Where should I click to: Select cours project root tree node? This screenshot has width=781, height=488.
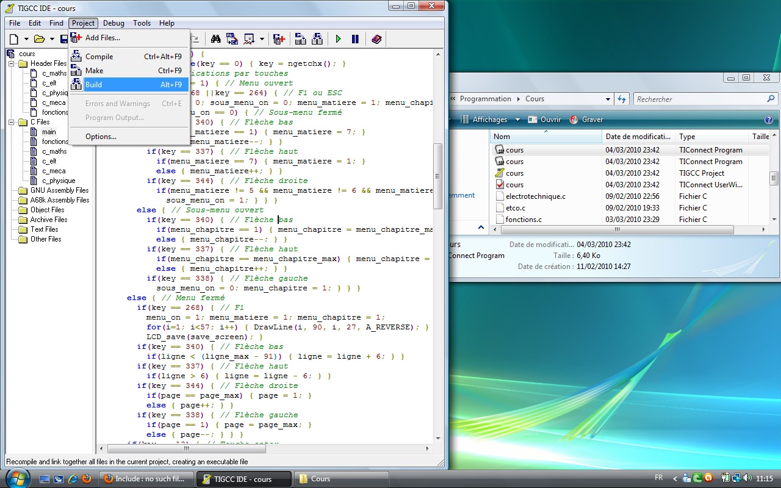[x=27, y=54]
